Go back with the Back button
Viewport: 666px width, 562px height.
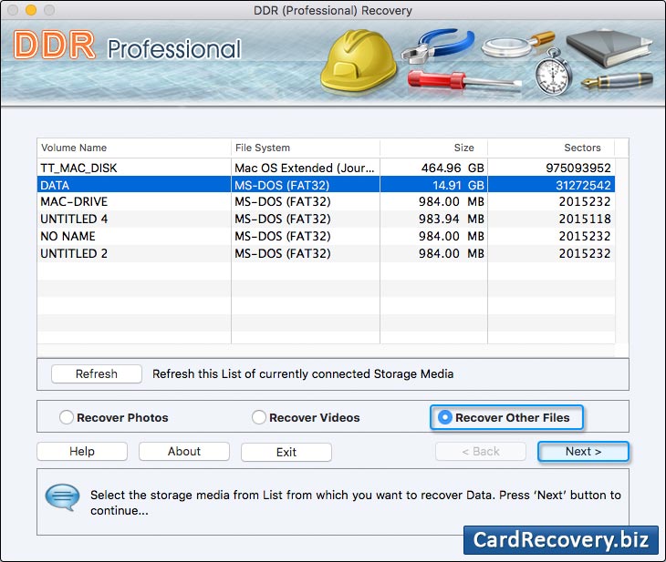coord(481,451)
